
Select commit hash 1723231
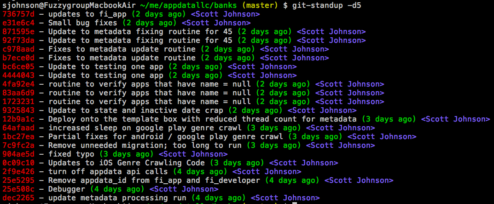point(18,101)
